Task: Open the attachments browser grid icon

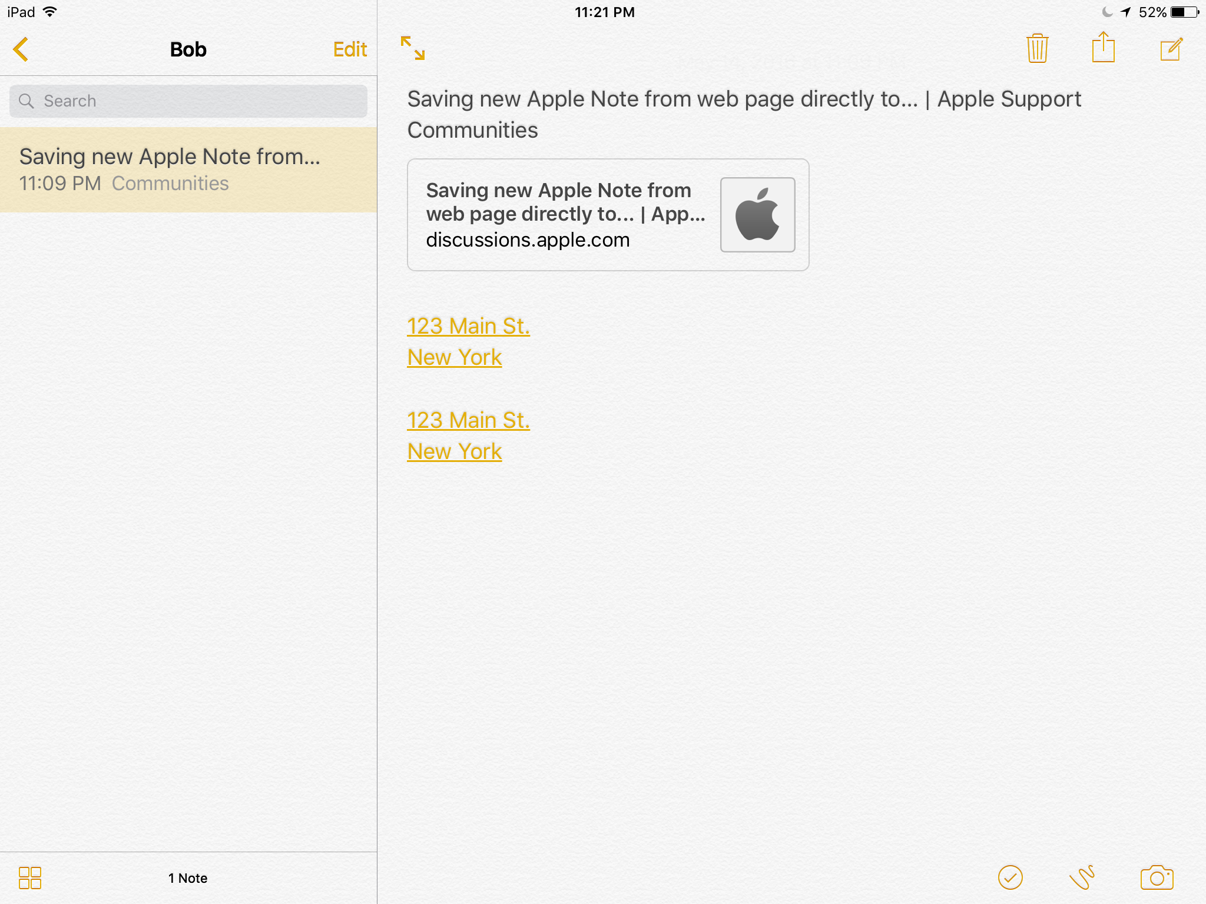Action: click(x=29, y=878)
